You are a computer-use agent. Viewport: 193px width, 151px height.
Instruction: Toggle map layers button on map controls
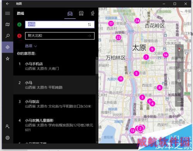(x=179, y=81)
